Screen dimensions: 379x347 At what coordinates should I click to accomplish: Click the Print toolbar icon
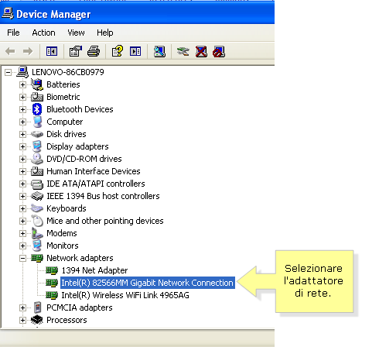(x=94, y=51)
